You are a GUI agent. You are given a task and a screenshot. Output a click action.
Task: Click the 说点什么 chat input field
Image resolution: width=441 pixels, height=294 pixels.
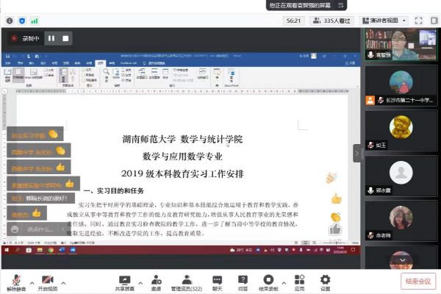point(37,229)
